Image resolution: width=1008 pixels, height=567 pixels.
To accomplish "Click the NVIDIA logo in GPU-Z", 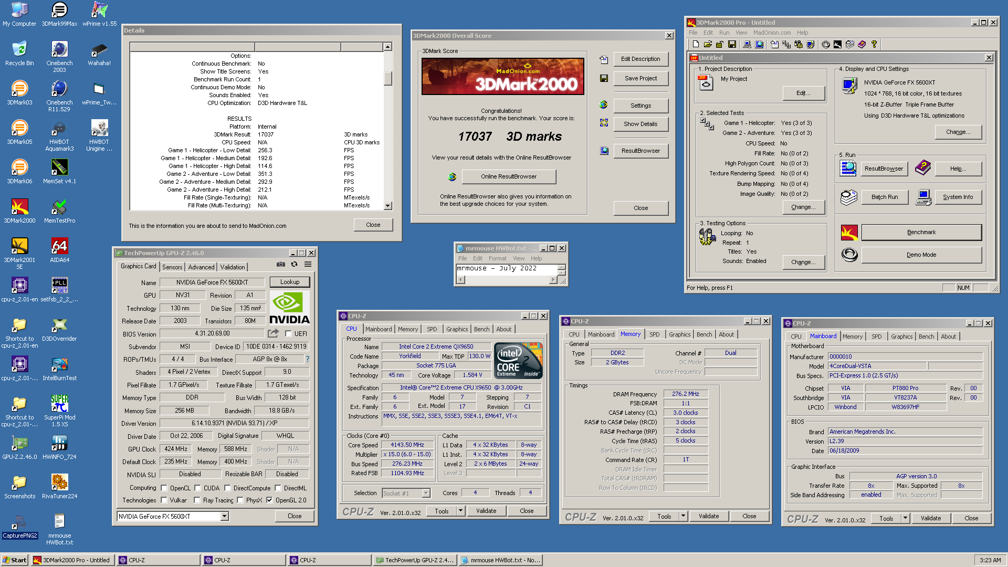I will (289, 308).
